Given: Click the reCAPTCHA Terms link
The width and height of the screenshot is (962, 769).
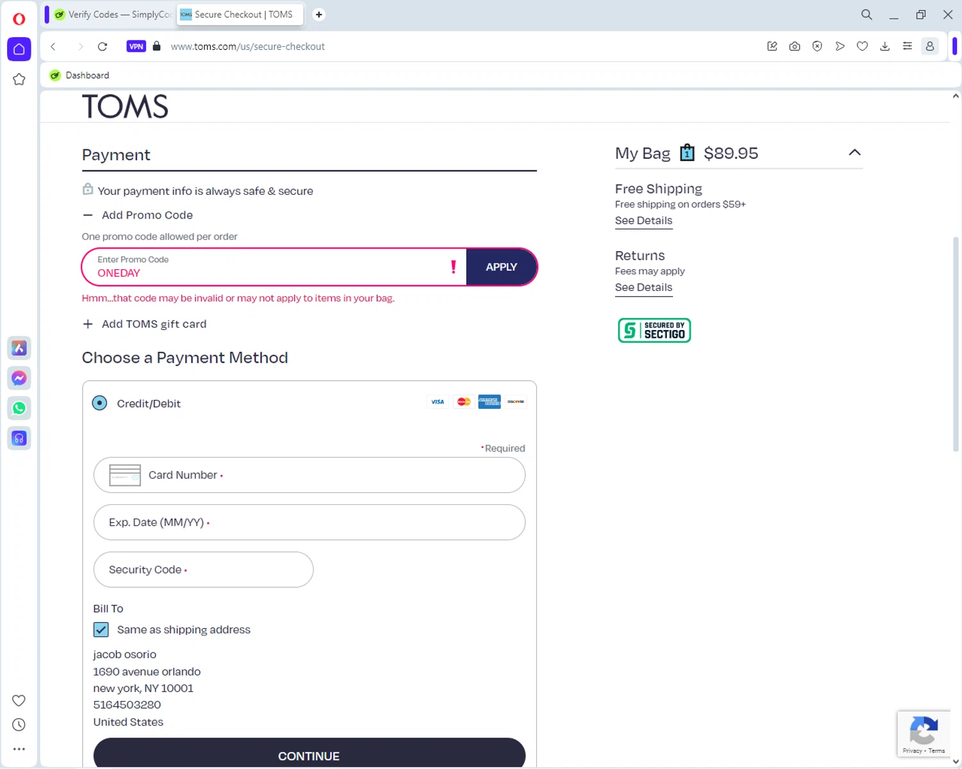Looking at the screenshot, I should point(936,750).
